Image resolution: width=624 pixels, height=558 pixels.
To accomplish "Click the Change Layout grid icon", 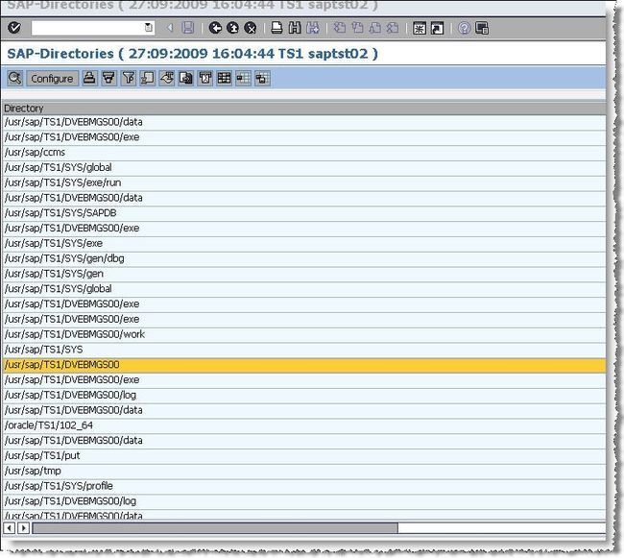I will 224,78.
